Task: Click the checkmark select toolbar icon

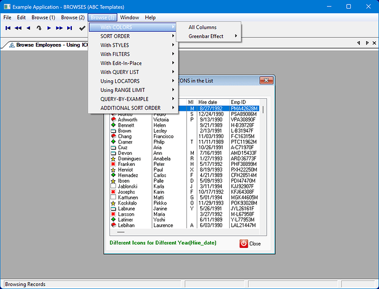Action: [x=82, y=28]
